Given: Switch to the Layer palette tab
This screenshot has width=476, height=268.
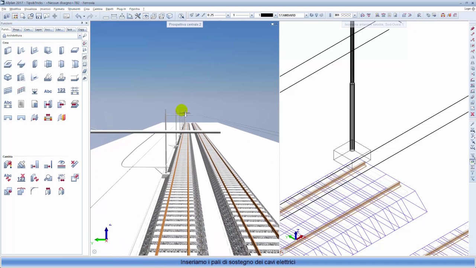Looking at the screenshot, I should 39,29.
